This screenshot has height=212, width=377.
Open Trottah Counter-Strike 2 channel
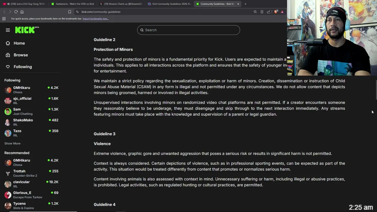[32, 173]
